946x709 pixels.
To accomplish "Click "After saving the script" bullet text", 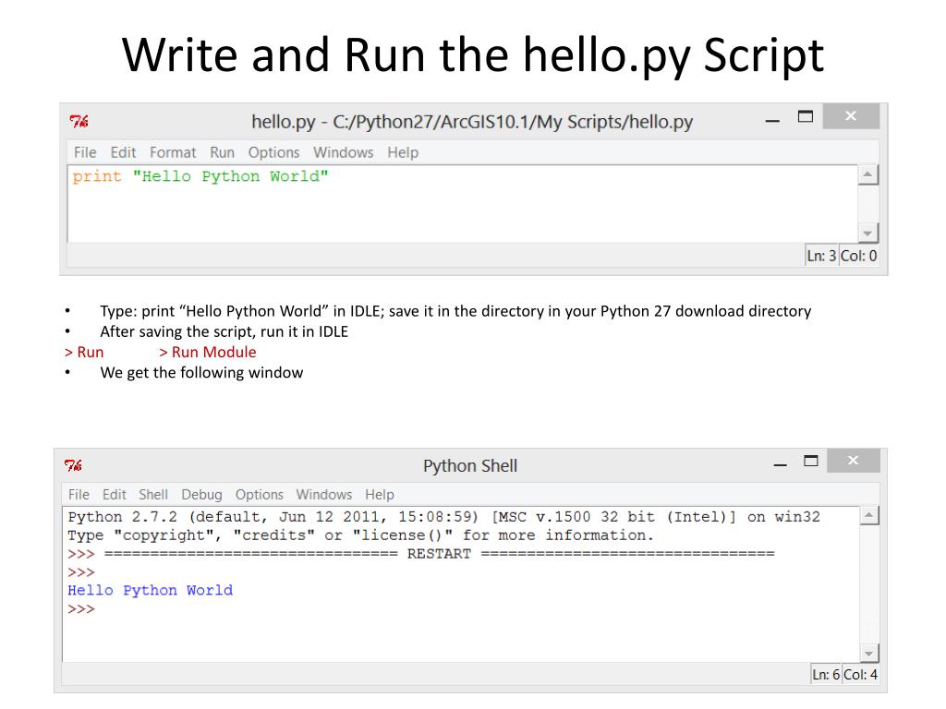I will pos(224,331).
